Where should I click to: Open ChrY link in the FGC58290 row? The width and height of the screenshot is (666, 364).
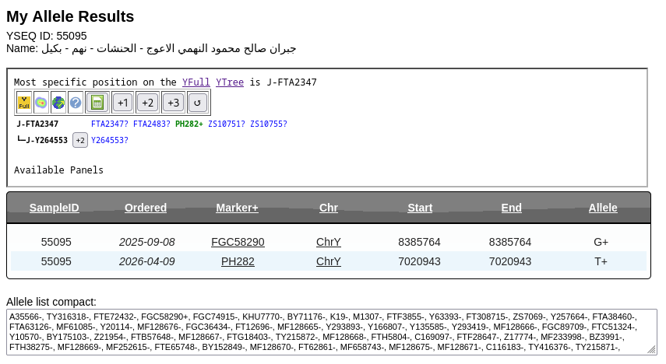click(329, 242)
